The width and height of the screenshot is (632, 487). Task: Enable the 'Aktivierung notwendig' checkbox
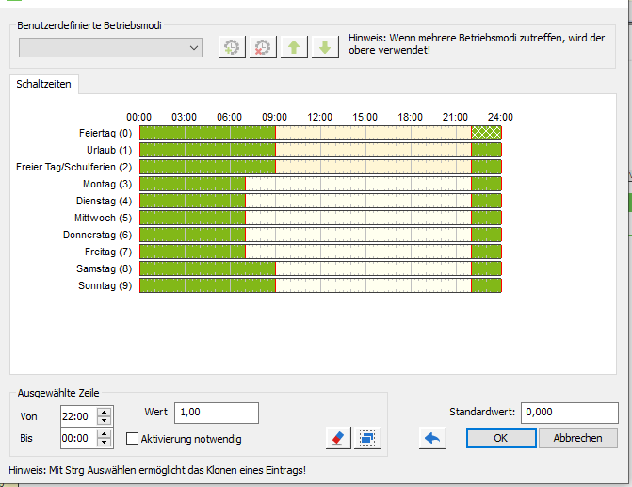[133, 439]
